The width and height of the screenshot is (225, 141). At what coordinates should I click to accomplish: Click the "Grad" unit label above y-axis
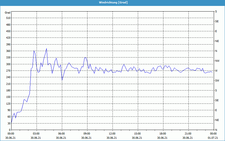[x=8, y=13]
